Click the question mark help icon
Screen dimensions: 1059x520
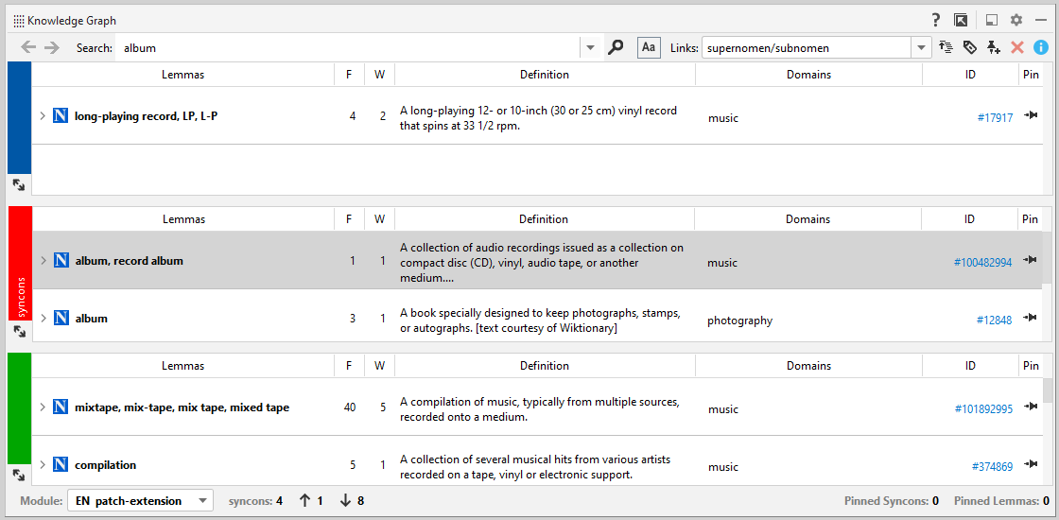point(936,20)
